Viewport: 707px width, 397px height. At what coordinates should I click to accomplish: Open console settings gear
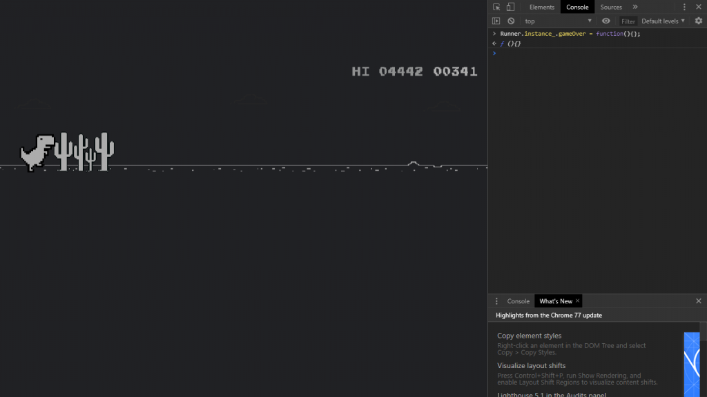[x=699, y=21]
